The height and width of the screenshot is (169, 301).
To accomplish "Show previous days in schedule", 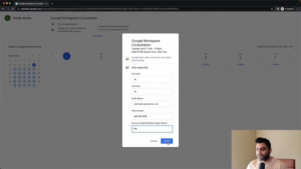I will [52, 56].
